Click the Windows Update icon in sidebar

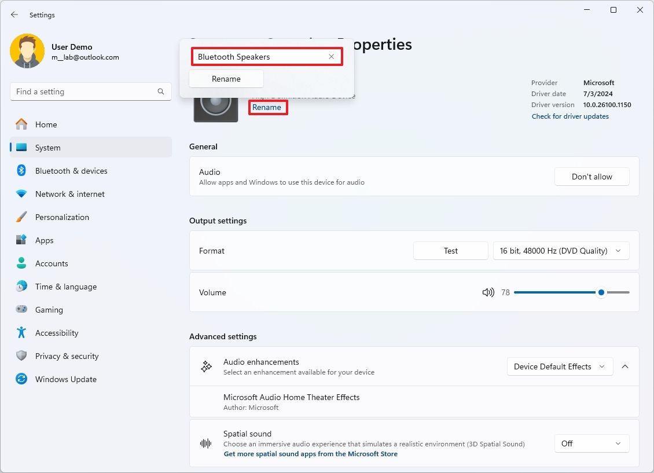point(21,379)
